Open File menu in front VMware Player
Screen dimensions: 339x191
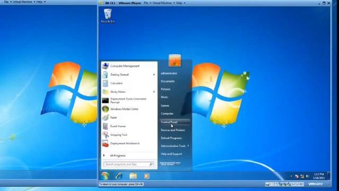pos(147,3)
